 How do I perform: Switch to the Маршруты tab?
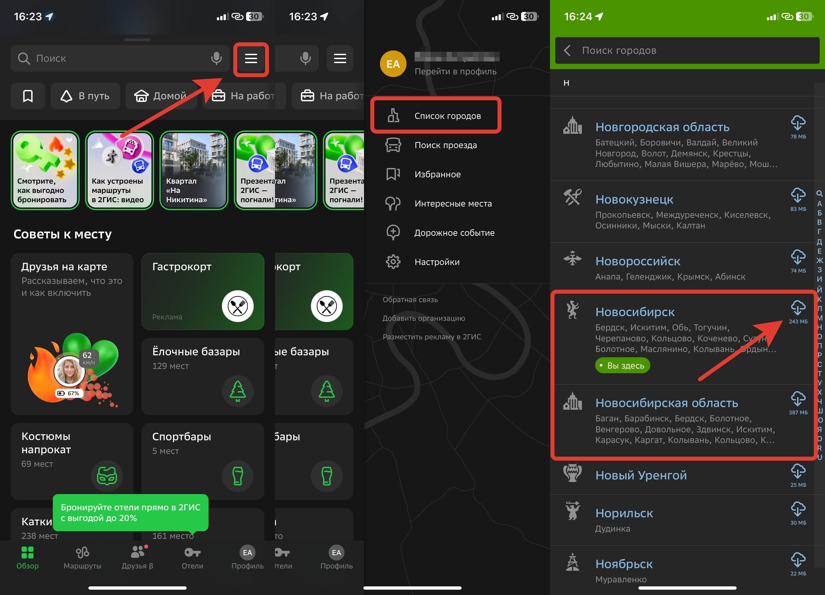(x=82, y=557)
